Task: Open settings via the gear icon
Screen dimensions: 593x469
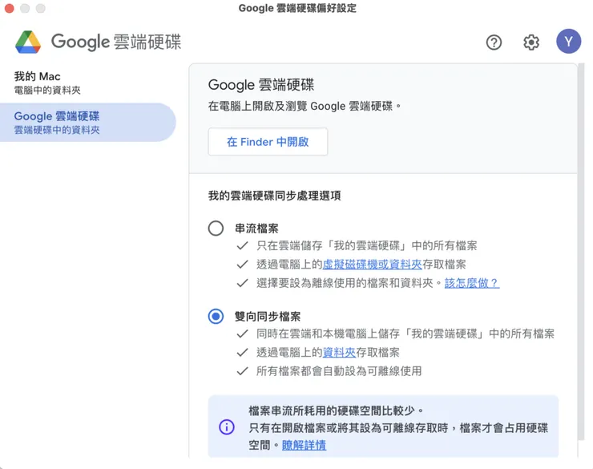Action: (x=531, y=42)
